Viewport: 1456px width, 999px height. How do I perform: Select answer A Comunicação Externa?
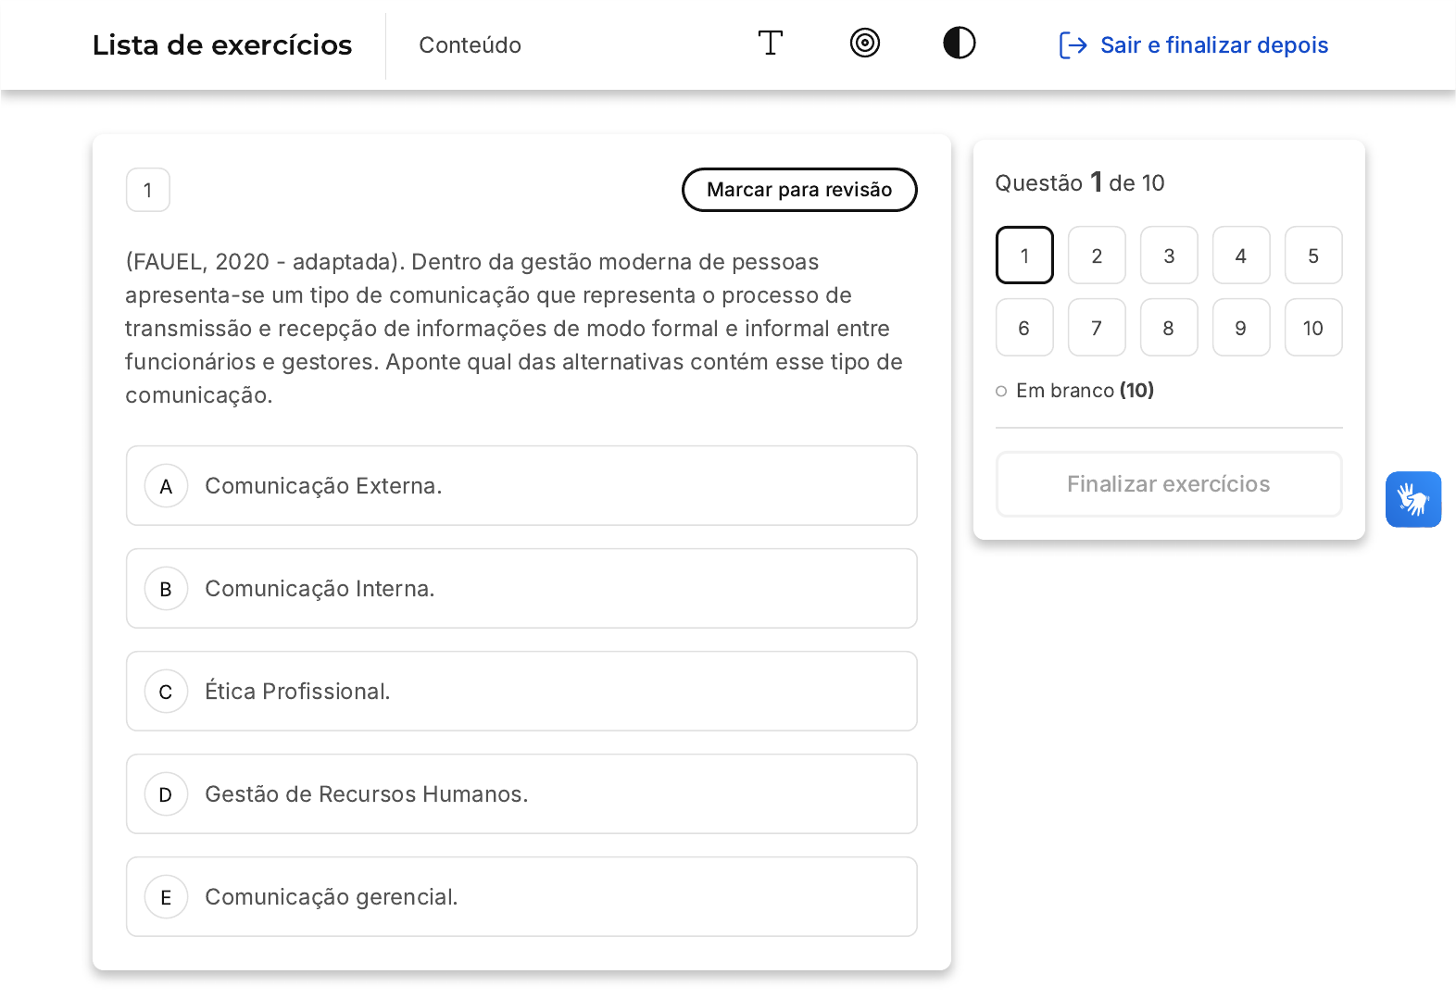(x=521, y=486)
